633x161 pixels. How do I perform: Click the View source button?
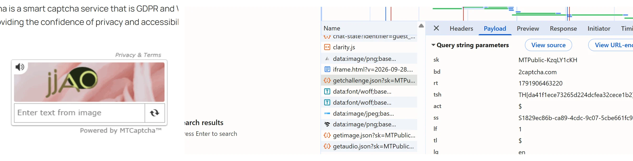point(548,45)
